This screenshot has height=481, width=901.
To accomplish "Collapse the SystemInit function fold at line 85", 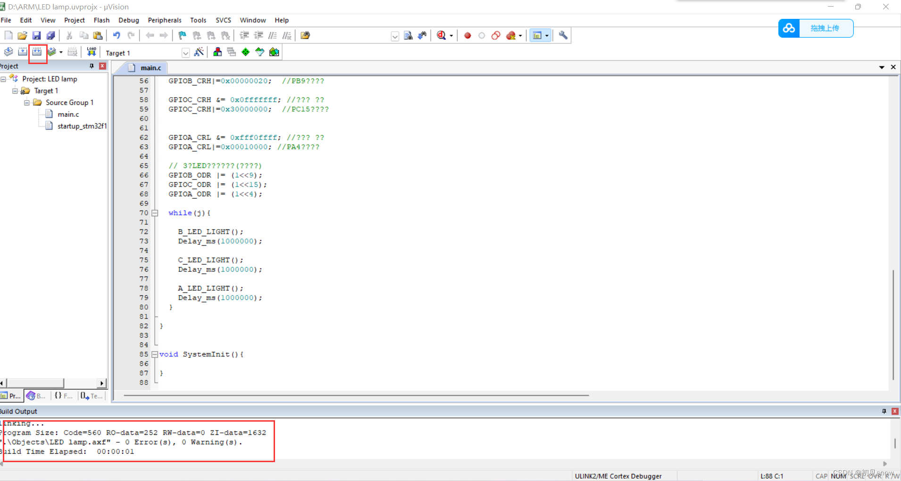I will tap(155, 354).
